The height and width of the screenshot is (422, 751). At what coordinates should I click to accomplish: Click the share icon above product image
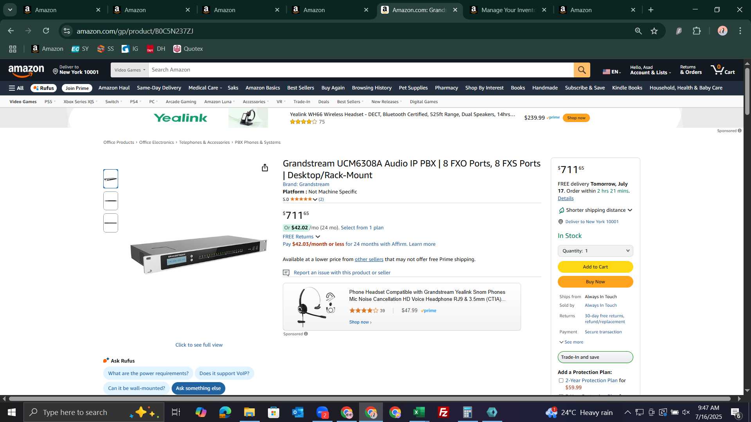pyautogui.click(x=265, y=168)
